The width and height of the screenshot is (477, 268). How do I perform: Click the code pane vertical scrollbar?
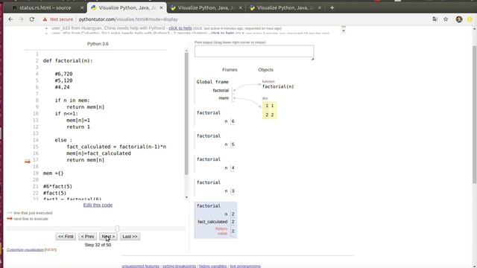coord(186,114)
